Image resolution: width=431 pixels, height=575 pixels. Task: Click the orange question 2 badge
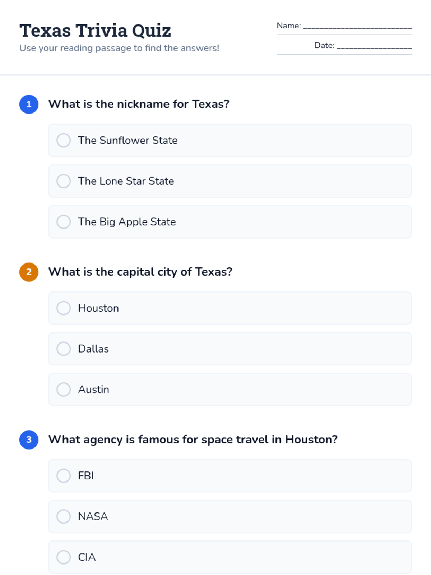(29, 272)
